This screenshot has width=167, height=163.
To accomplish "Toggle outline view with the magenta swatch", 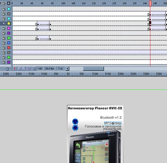I will pos(9,28).
